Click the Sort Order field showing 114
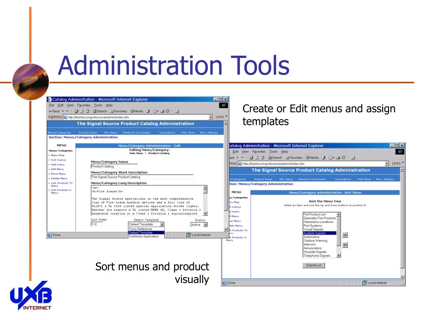The width and height of the screenshot is (427, 320). point(97,224)
